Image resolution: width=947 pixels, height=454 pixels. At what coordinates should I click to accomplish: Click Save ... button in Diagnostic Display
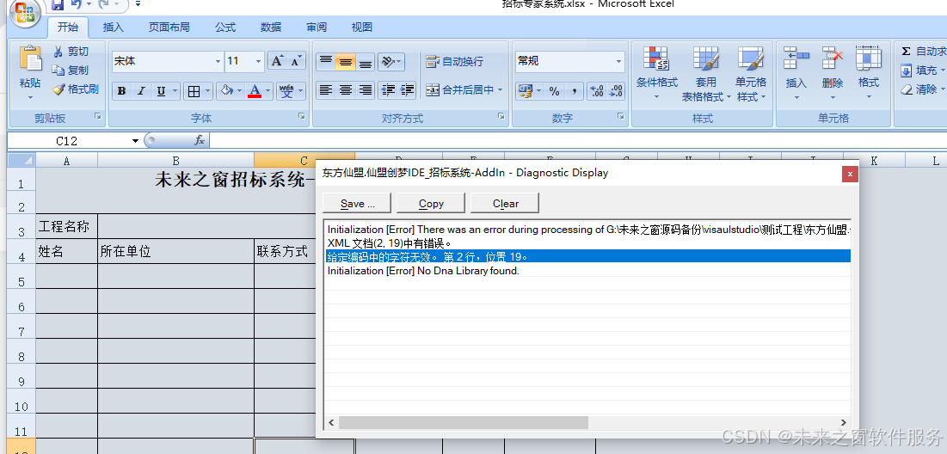[x=357, y=204]
